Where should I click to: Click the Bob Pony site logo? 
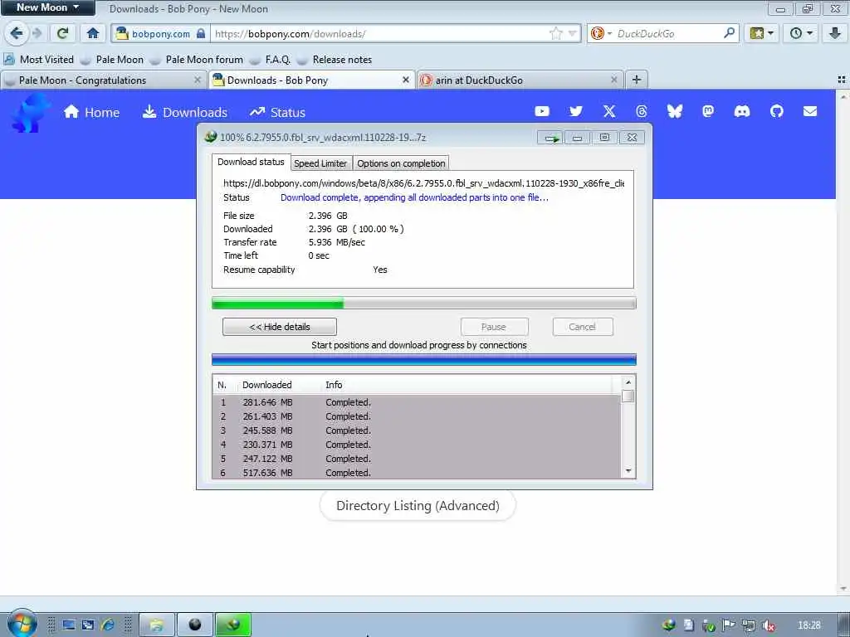[31, 112]
